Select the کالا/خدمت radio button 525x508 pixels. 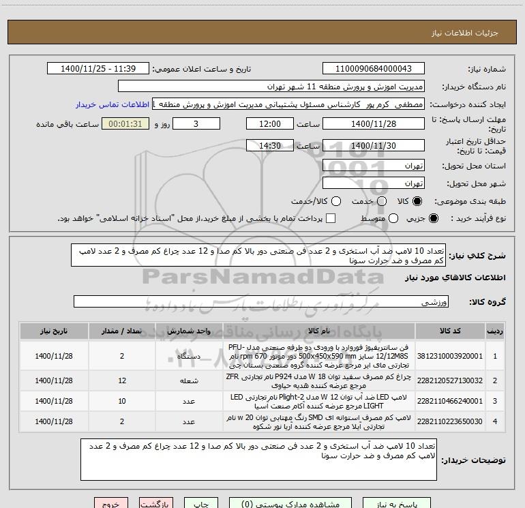pyautogui.click(x=336, y=201)
